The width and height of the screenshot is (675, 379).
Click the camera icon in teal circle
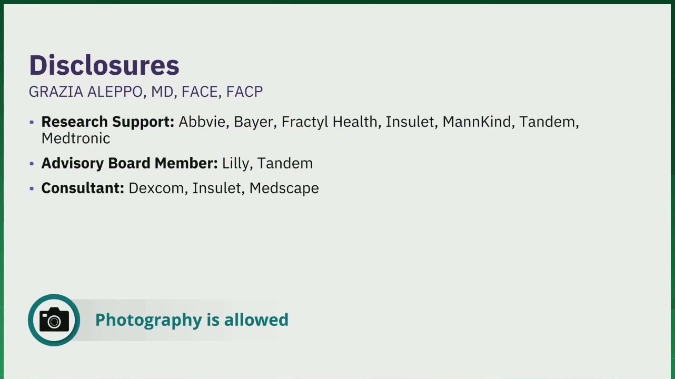pos(54,320)
